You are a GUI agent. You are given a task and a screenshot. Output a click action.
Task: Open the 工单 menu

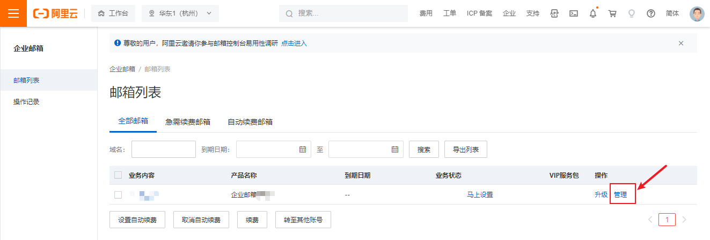click(450, 13)
